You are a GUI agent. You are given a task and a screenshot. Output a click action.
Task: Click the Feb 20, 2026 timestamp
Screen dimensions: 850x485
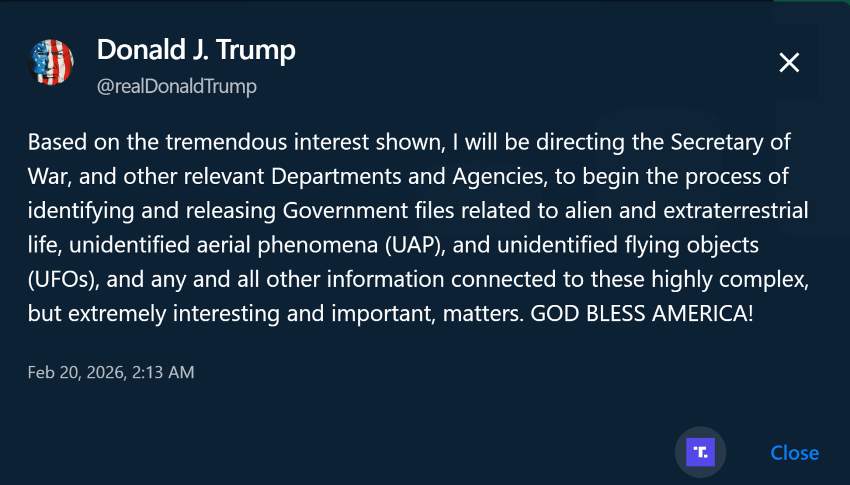(x=111, y=372)
